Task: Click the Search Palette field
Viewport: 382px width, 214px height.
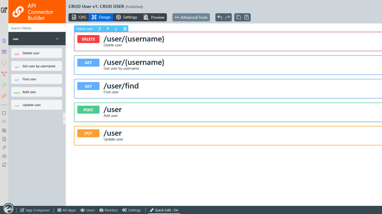Action: pyautogui.click(x=37, y=28)
